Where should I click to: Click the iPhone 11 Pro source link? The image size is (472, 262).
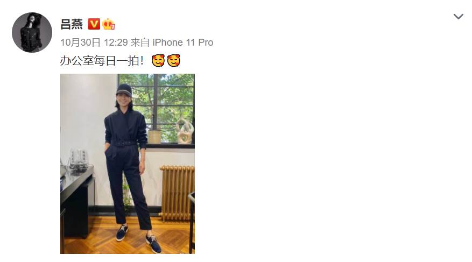click(183, 43)
